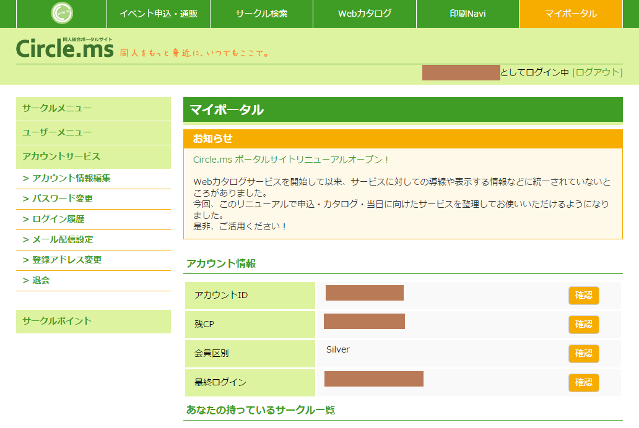The width and height of the screenshot is (639, 428).
Task: Open アカウント情報編集 in the sidebar
Action: (x=93, y=178)
